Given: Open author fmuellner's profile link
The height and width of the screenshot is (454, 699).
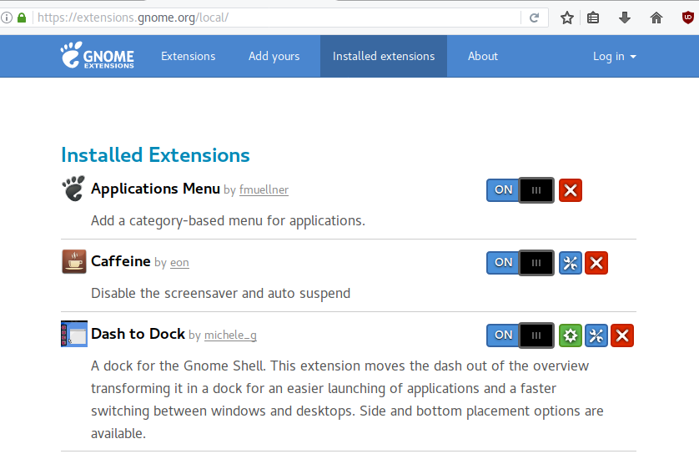Looking at the screenshot, I should tap(264, 190).
